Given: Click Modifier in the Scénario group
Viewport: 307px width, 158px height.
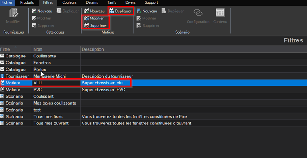Looking at the screenshot, I should 147,18.
